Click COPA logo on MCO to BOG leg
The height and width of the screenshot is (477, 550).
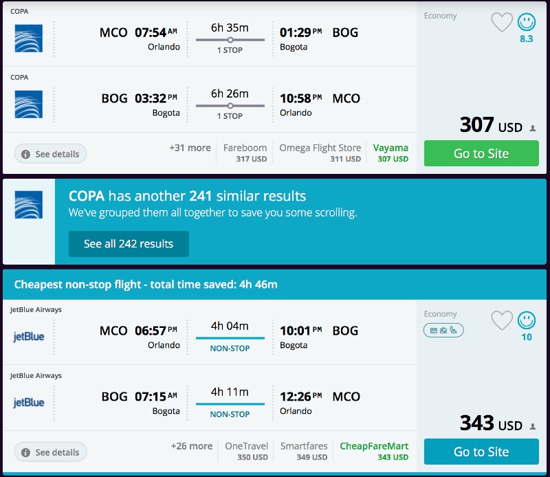tap(28, 38)
